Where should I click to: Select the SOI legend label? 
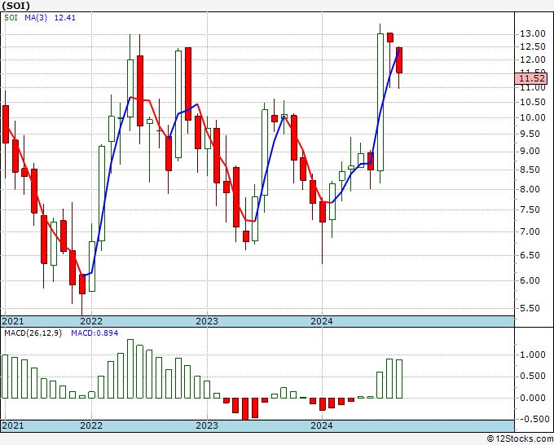point(11,18)
